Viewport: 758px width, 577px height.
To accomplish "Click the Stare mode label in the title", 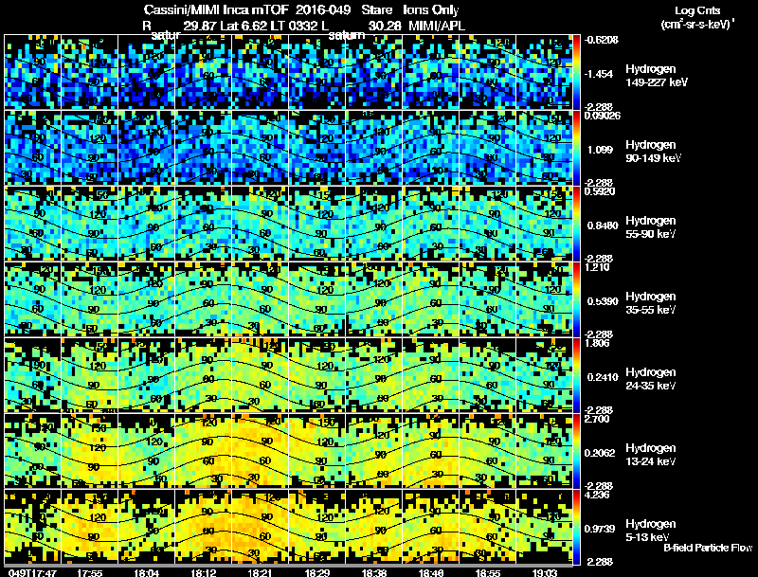I will [376, 9].
